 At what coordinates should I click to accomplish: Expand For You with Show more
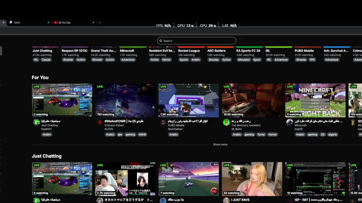pyautogui.click(x=220, y=144)
